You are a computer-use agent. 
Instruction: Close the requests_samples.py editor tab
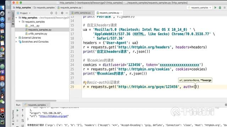(121, 13)
